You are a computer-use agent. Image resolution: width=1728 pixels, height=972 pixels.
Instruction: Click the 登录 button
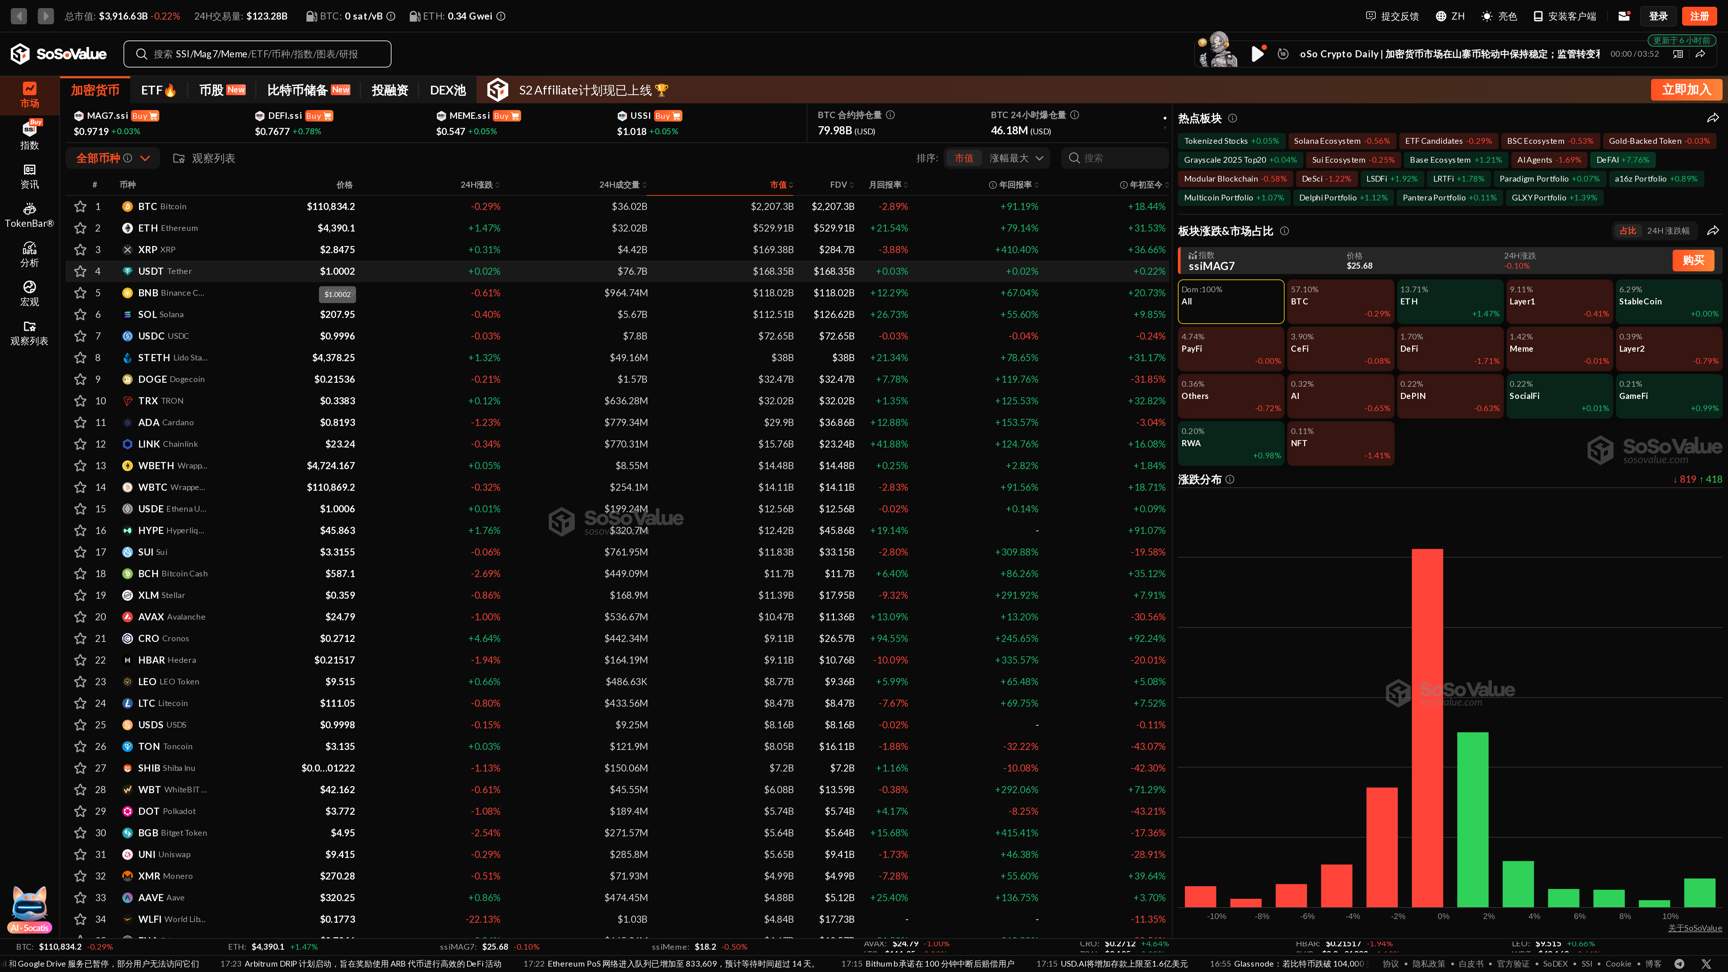click(x=1658, y=16)
